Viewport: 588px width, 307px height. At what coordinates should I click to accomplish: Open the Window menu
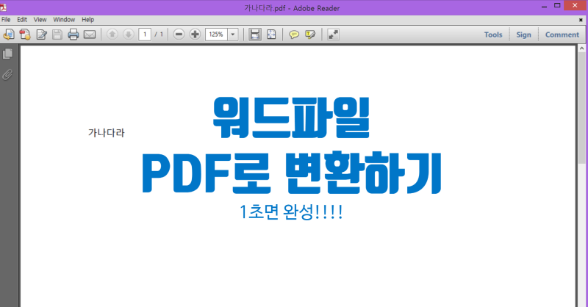pos(64,20)
